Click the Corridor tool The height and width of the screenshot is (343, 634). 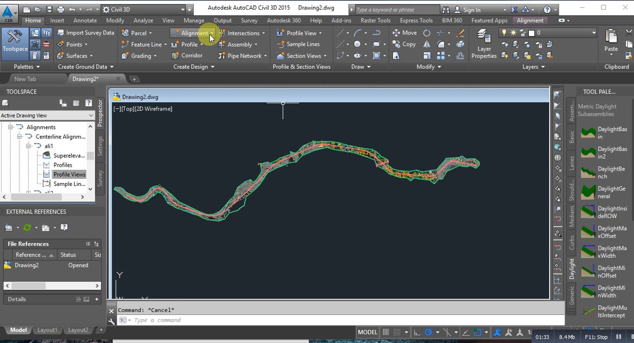[187, 56]
